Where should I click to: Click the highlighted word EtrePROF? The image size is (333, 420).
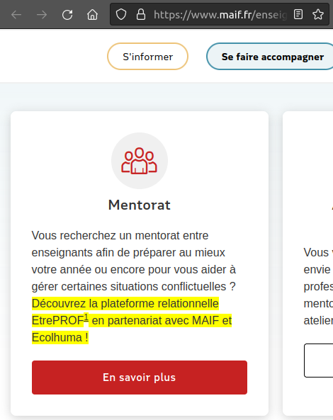point(57,321)
